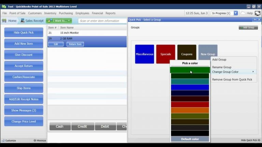262x147 pixels.
Task: Click the Cashier/Associate button
Action: (24, 77)
